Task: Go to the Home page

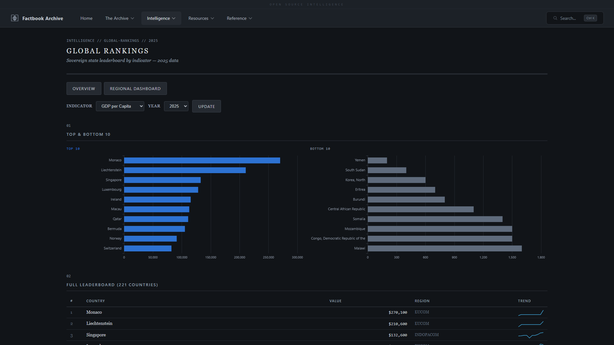Action: click(x=86, y=18)
